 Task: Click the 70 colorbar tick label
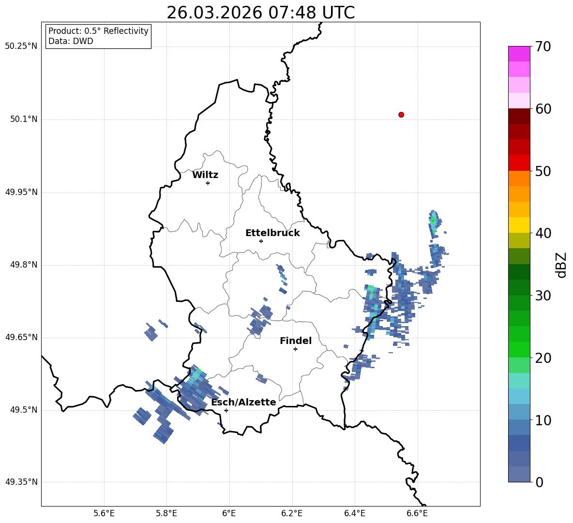543,47
